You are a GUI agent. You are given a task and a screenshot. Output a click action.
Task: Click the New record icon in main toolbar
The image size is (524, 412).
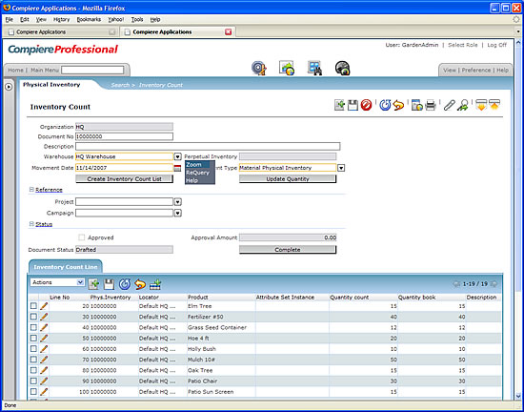339,105
